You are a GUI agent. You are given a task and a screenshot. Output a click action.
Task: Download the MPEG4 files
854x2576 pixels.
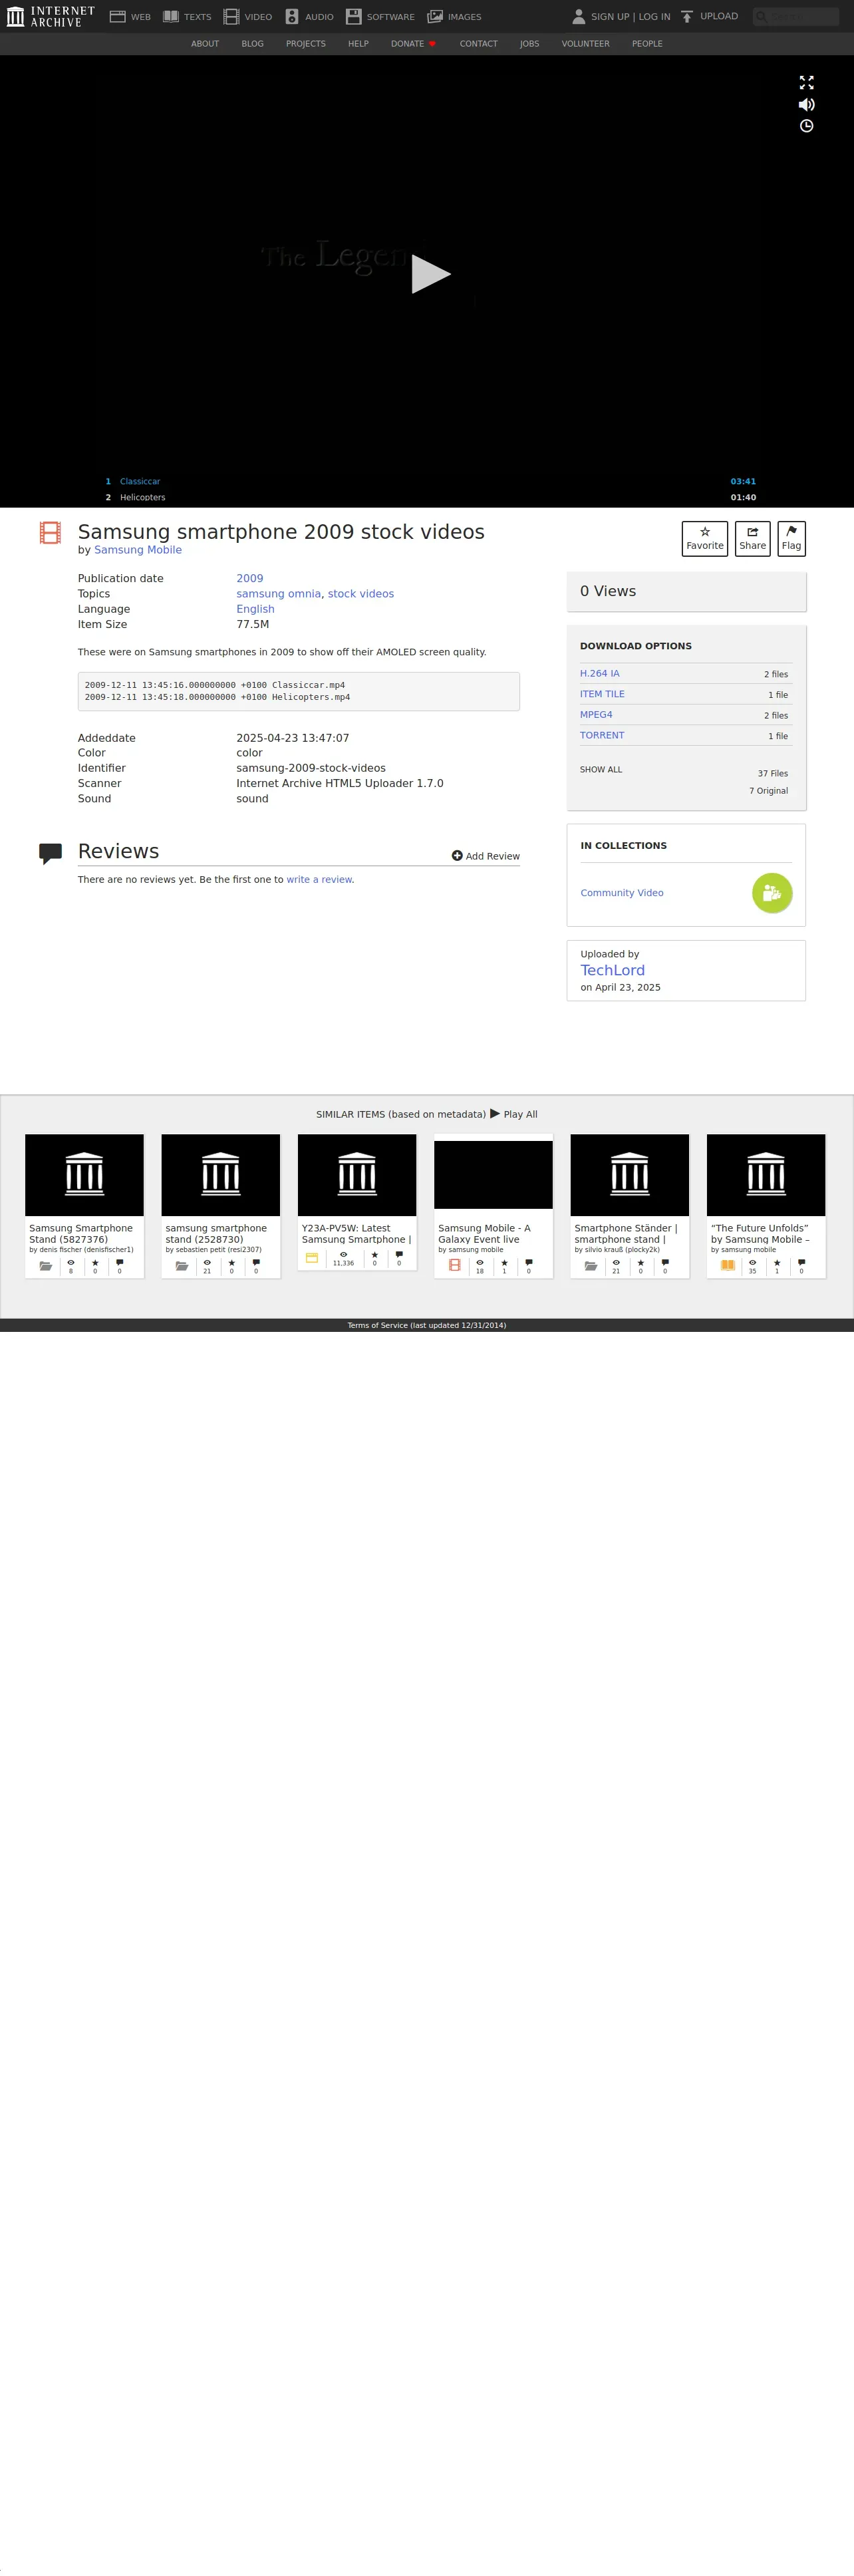click(596, 715)
